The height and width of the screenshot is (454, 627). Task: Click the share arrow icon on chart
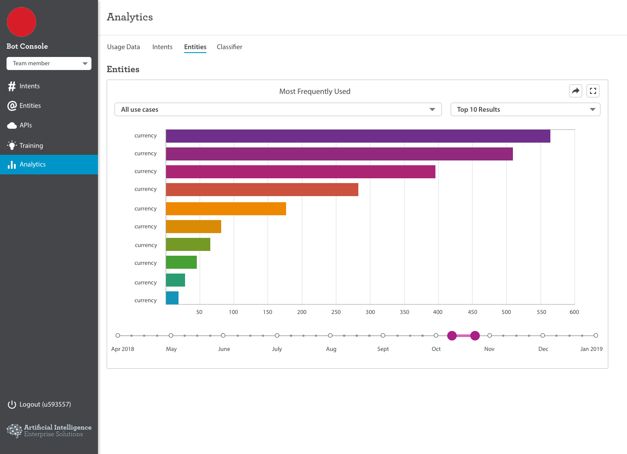tap(576, 91)
